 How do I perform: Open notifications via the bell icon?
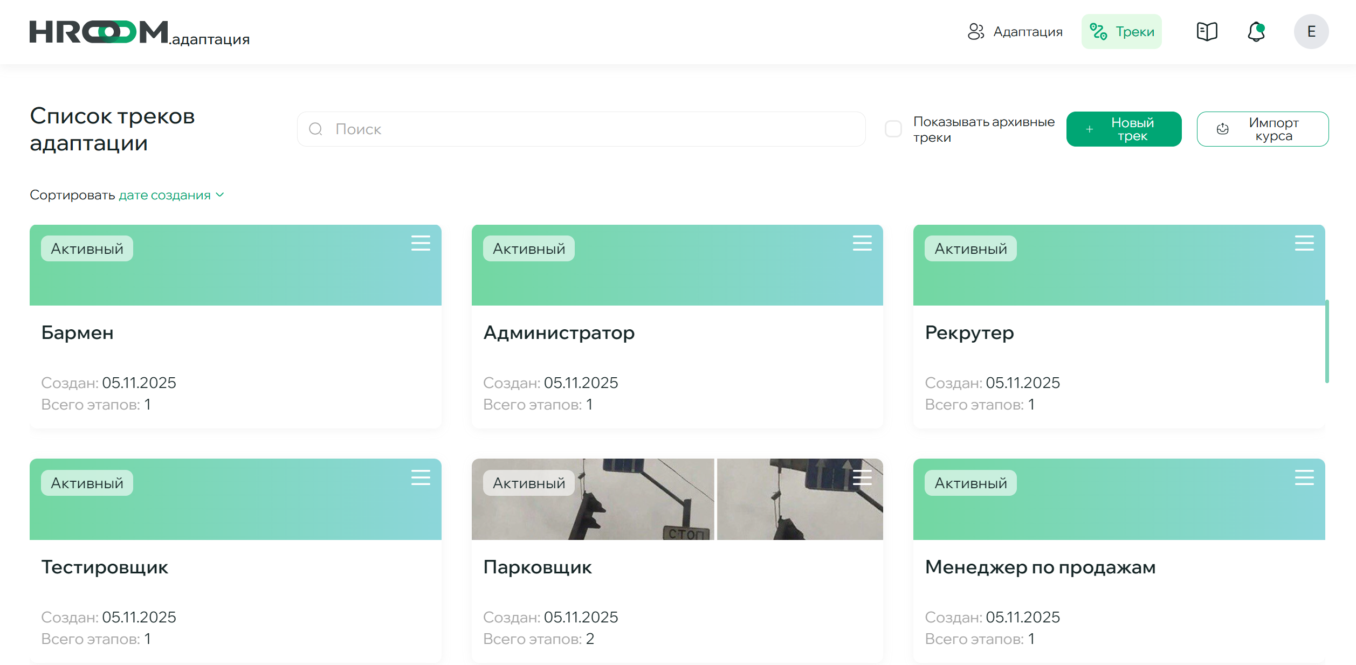pos(1256,32)
